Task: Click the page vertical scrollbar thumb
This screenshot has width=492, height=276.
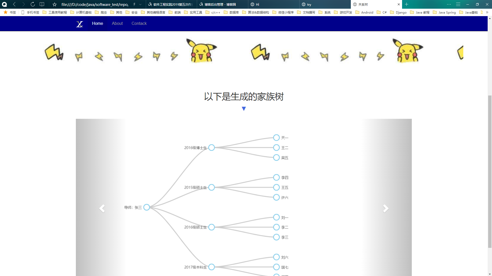Action: tap(490, 172)
